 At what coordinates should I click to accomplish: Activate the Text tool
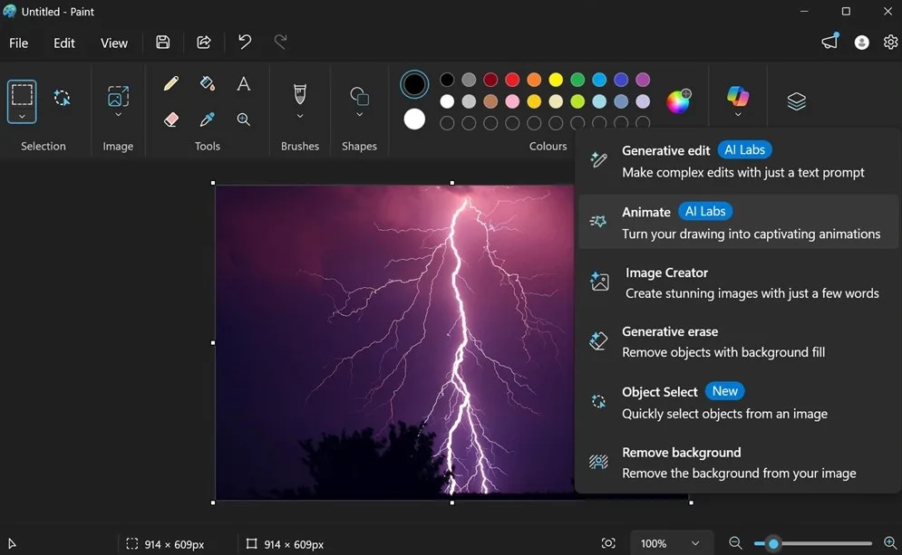243,82
